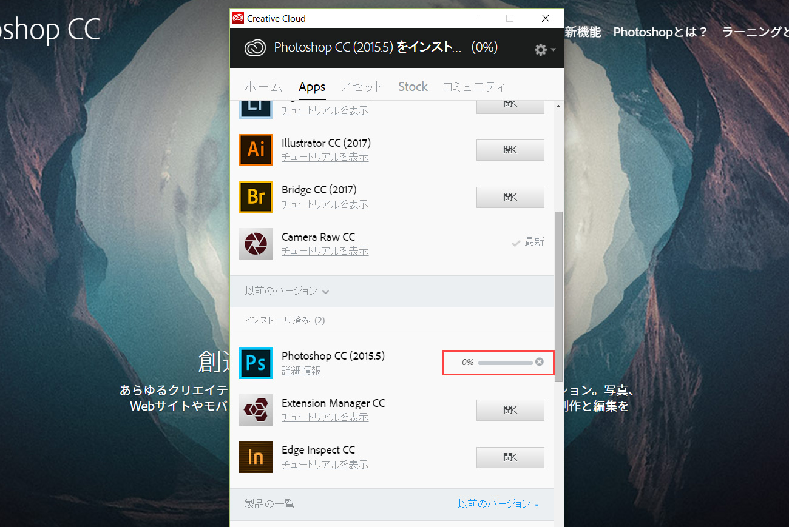Open blue 以前のバージョン dropdown beside 製品の一覧

point(498,504)
